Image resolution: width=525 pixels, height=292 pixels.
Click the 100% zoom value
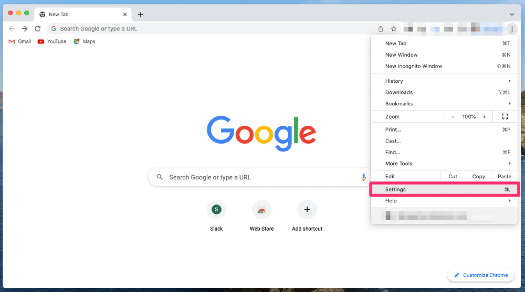point(469,117)
